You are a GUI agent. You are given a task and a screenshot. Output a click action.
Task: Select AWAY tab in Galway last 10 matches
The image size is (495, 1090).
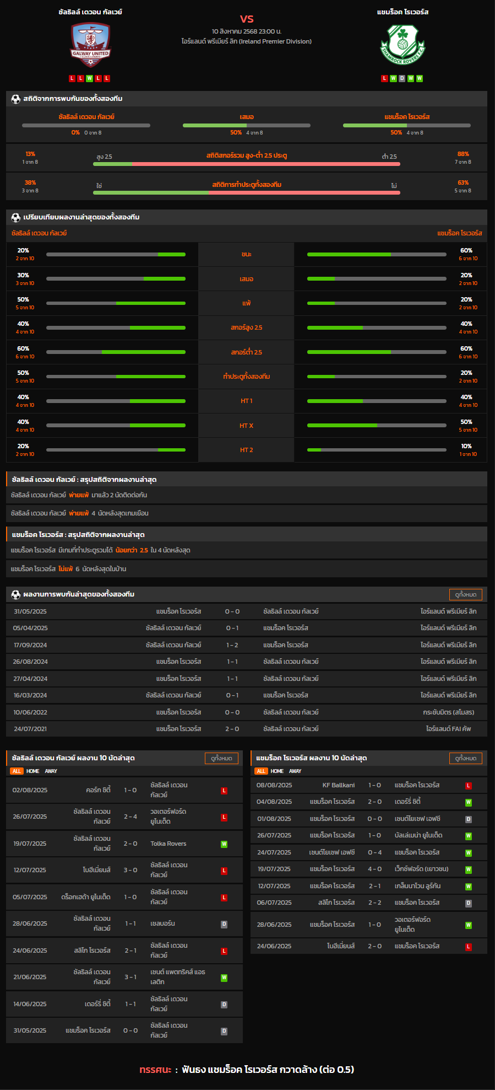pos(51,771)
